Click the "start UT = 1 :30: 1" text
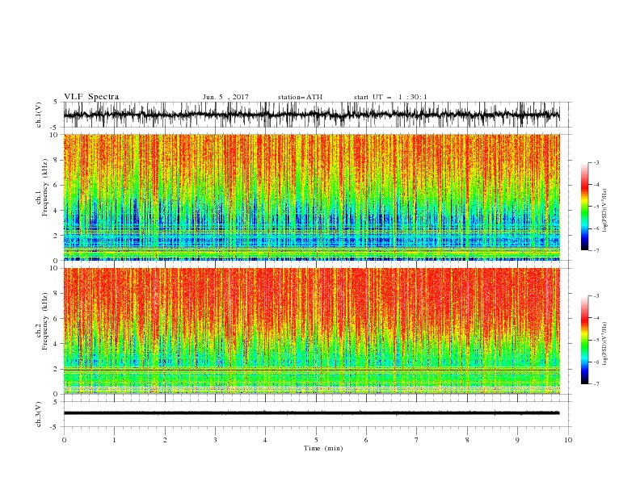 click(390, 97)
